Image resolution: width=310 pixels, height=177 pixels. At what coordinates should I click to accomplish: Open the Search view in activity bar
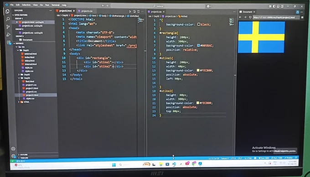click(8, 19)
